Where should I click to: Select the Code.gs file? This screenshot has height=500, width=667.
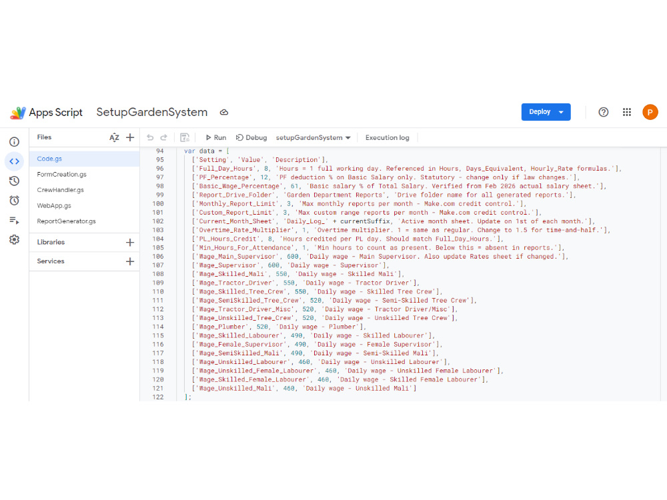click(84, 159)
